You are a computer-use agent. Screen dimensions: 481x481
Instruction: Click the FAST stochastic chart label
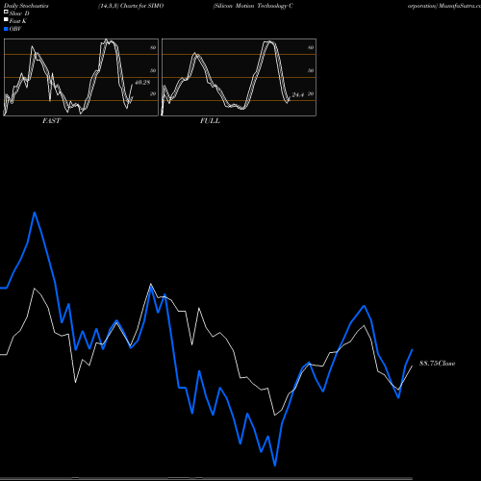[51, 121]
